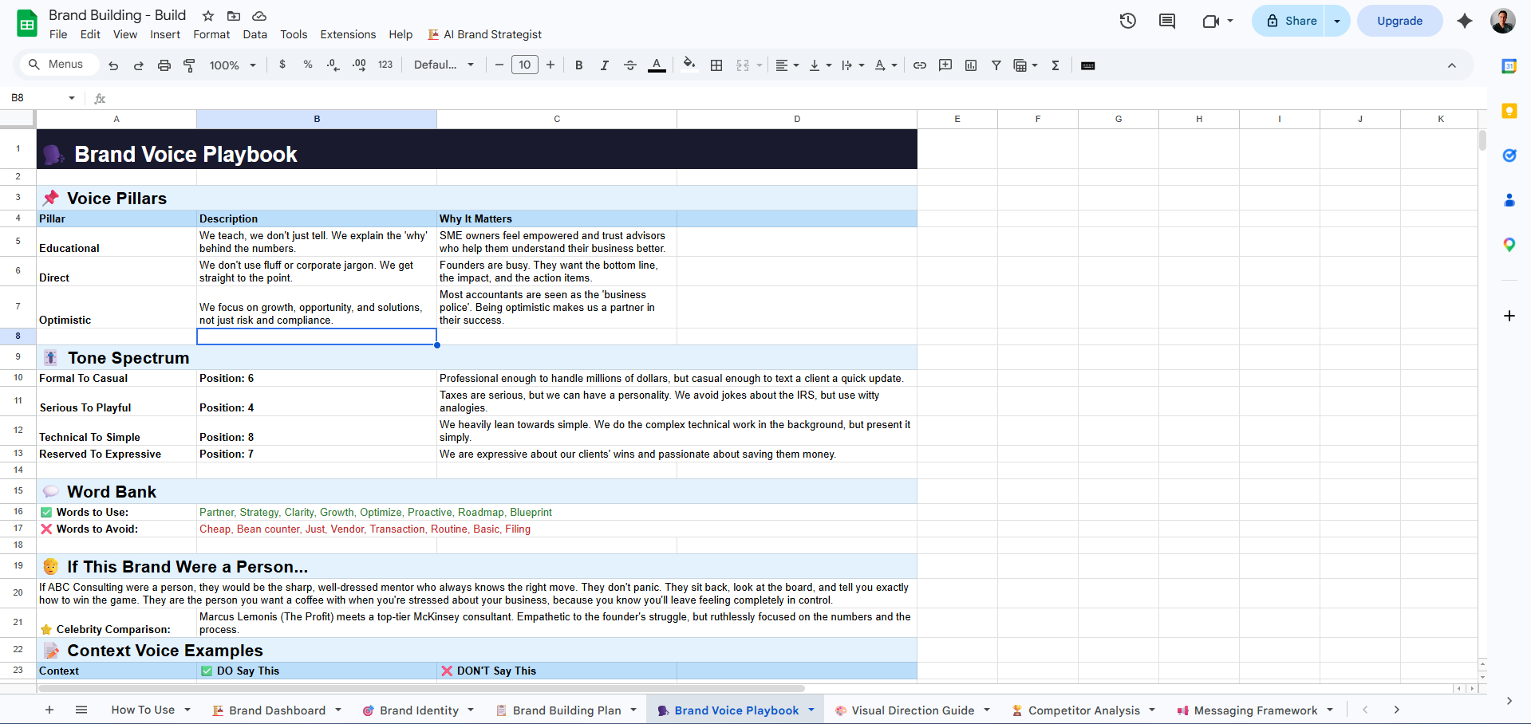
Task: Show all sheets list icon
Action: tap(81, 710)
